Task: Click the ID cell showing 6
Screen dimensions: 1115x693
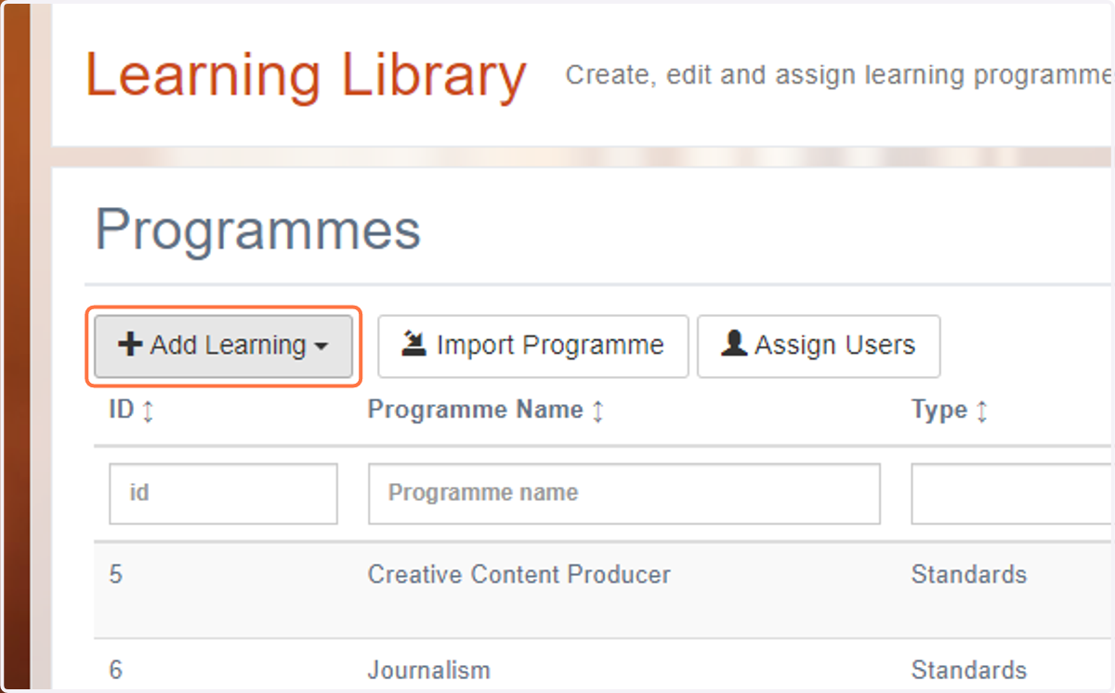Action: tap(116, 670)
